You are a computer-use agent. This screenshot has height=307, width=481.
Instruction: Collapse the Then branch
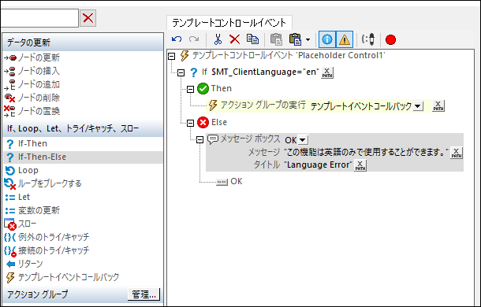[x=191, y=89]
